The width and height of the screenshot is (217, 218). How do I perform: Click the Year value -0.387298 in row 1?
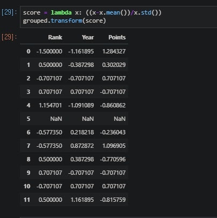[81, 65]
